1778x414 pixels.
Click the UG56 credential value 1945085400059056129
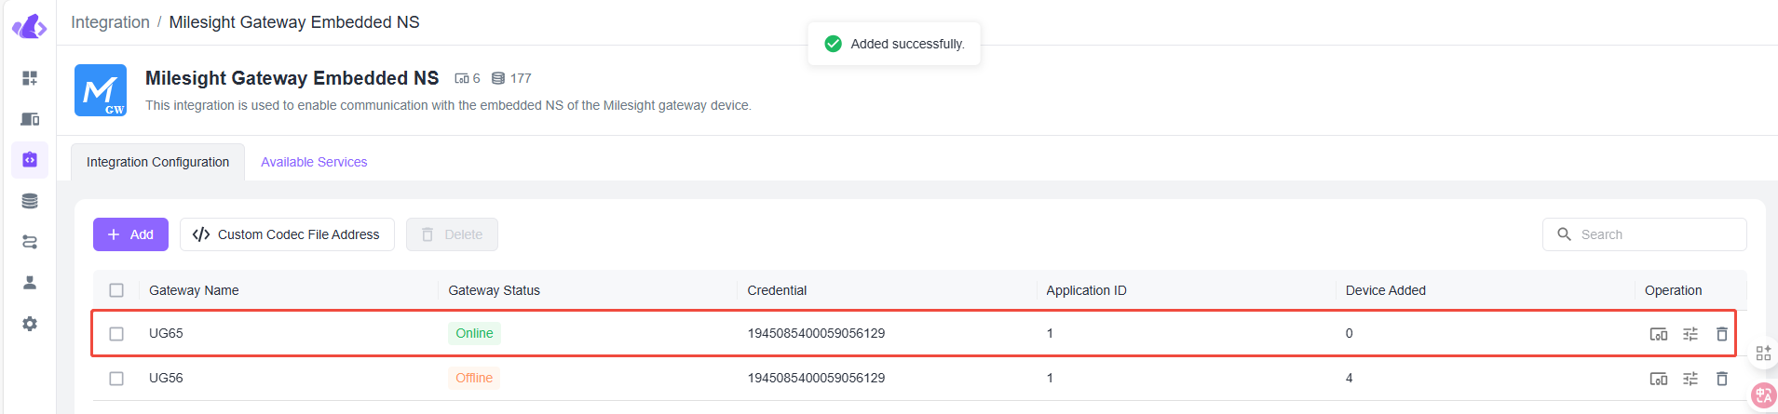coord(816,378)
